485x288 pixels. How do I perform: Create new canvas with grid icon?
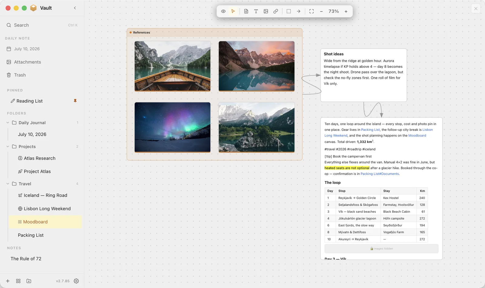(x=18, y=281)
